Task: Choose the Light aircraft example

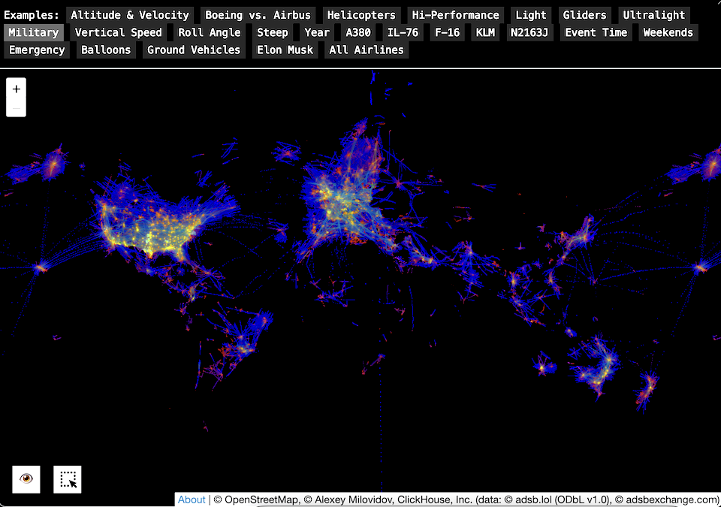Action: coord(531,15)
